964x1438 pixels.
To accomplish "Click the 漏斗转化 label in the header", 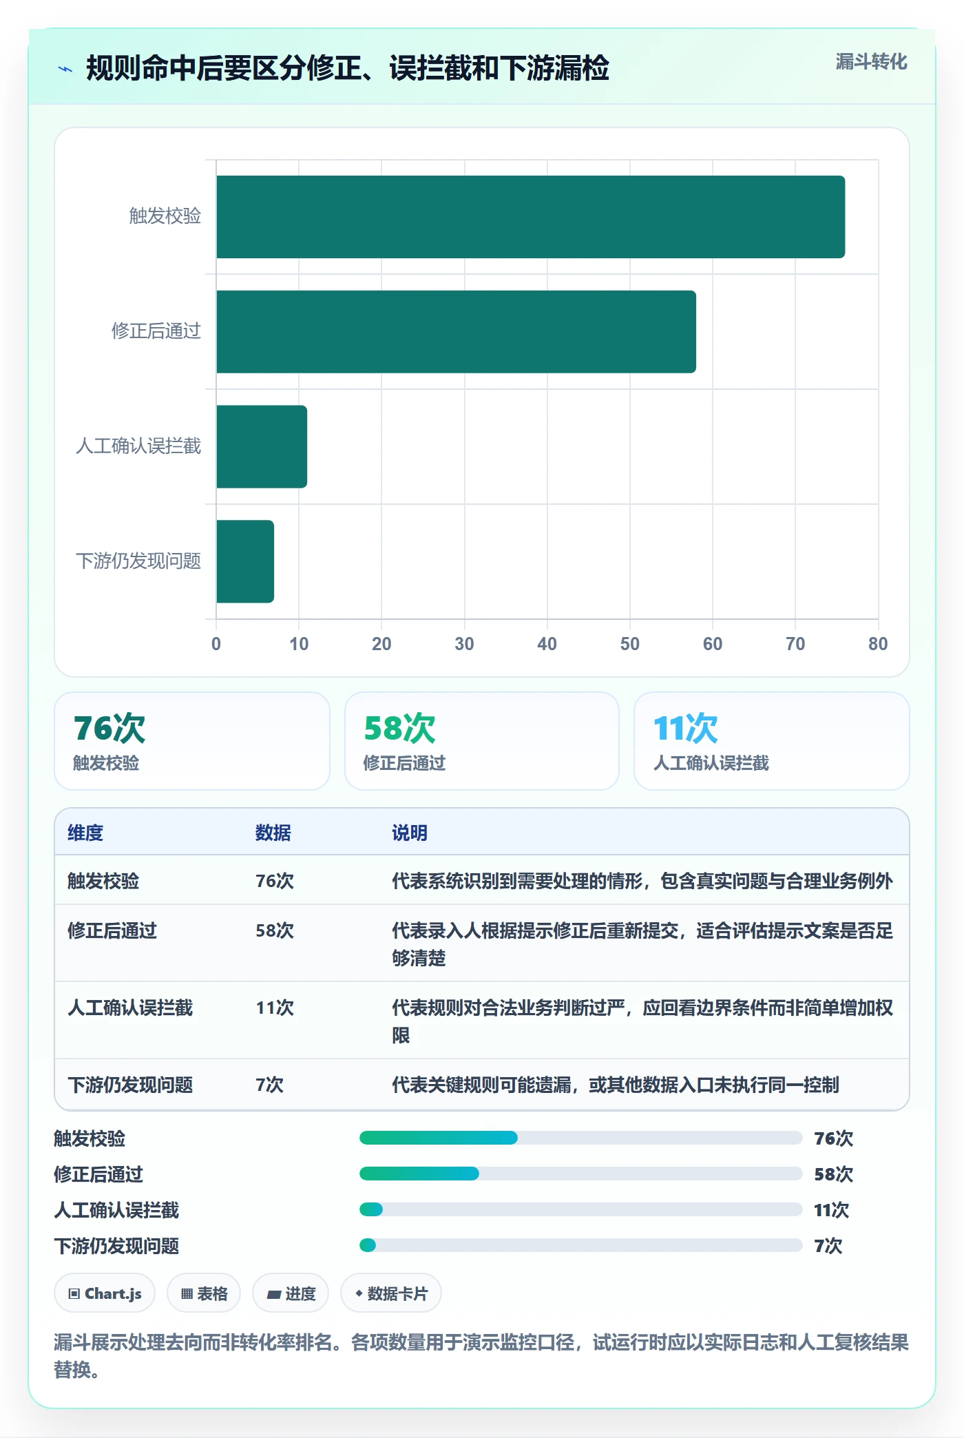I will [x=871, y=62].
